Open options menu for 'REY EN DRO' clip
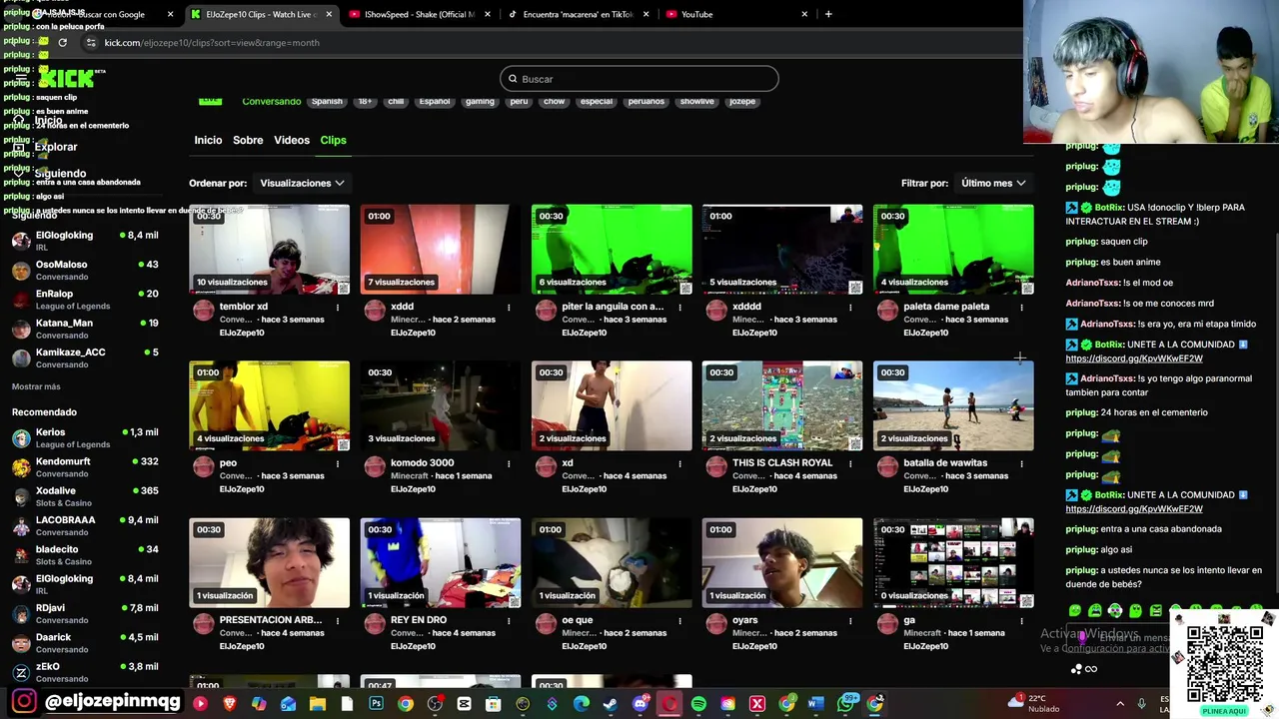The height and width of the screenshot is (719, 1279). click(509, 620)
